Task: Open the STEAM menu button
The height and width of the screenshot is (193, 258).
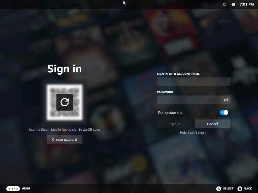Action: [x=13, y=188]
